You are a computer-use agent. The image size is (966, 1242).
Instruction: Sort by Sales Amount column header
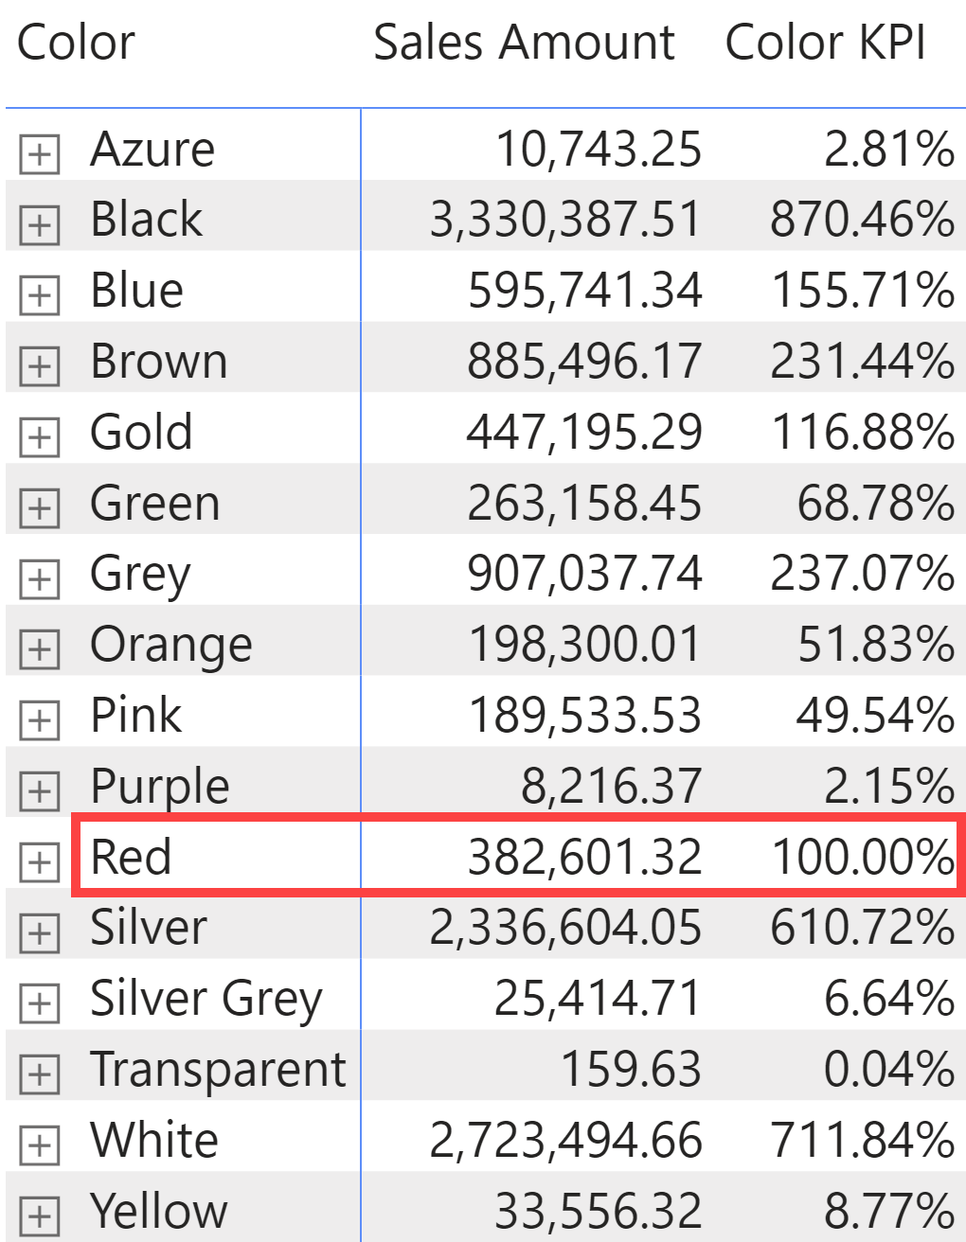click(x=524, y=44)
